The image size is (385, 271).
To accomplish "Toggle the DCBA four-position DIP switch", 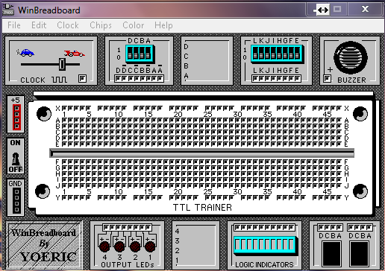I will pos(140,54).
